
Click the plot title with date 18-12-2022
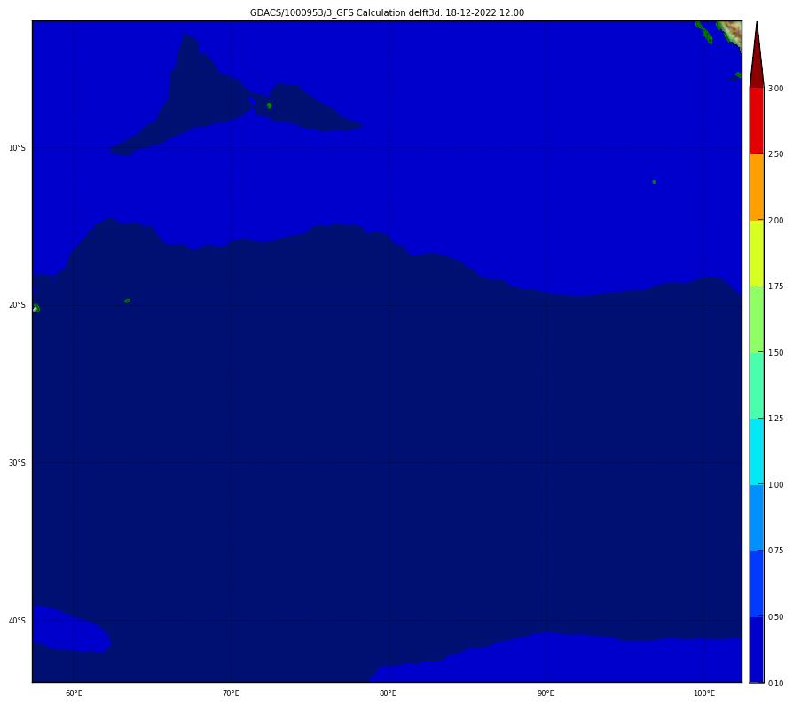point(387,12)
